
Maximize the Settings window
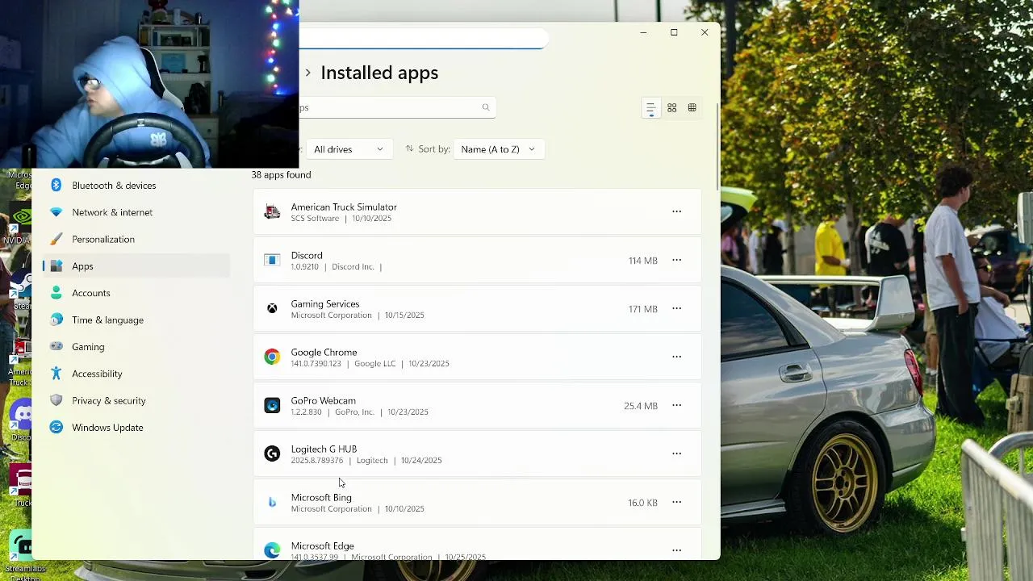click(674, 32)
